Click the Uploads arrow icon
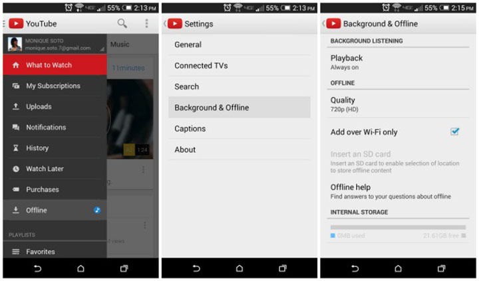Viewport: 479px width, 281px height. [16, 106]
